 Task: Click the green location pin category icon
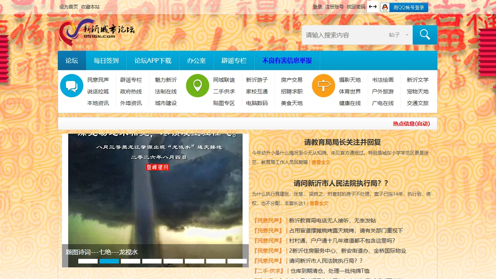coord(198,86)
